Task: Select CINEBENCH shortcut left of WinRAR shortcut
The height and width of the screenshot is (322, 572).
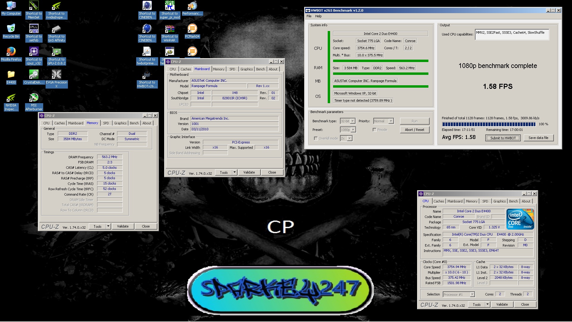Action: pyautogui.click(x=147, y=33)
